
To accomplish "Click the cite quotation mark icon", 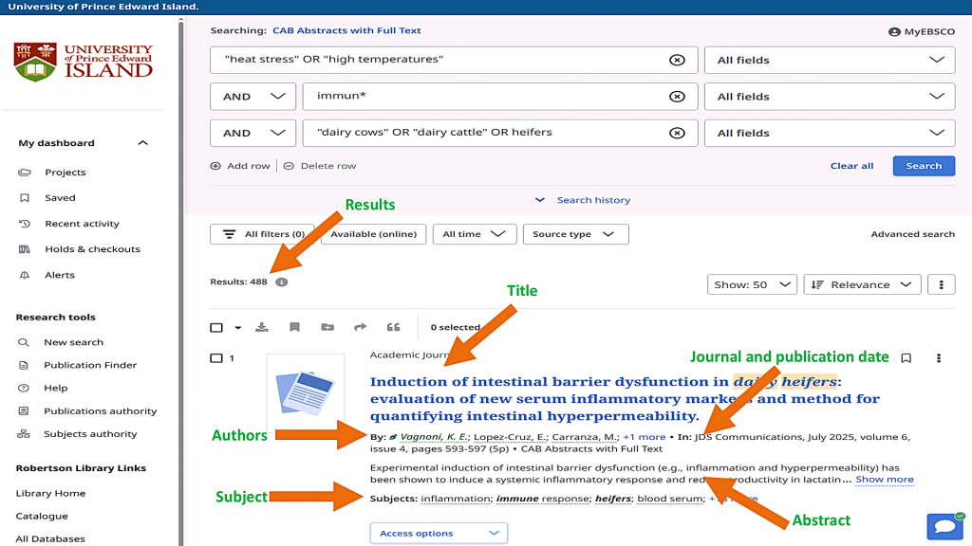I will [393, 327].
